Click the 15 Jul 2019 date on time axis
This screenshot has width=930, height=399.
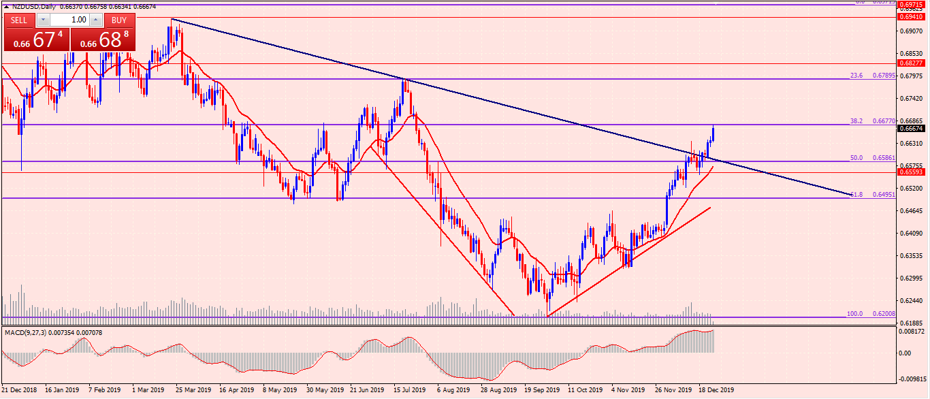(408, 391)
